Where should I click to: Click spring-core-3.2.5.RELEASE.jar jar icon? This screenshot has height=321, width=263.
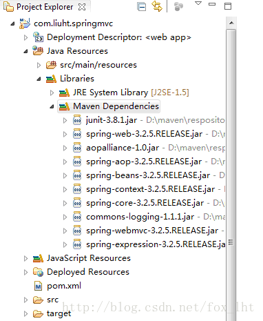[x=77, y=203]
